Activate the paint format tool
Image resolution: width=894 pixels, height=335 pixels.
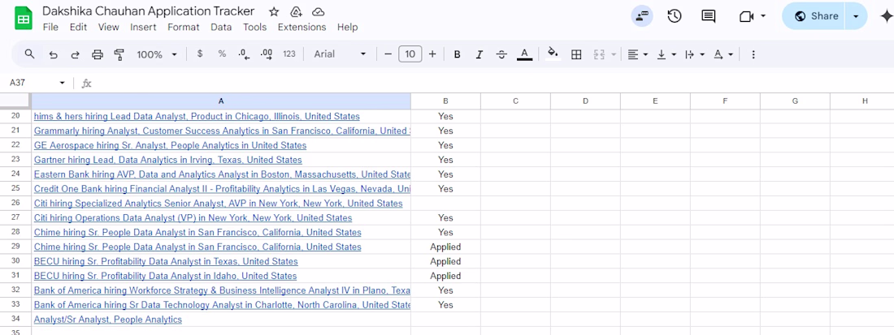pyautogui.click(x=119, y=54)
